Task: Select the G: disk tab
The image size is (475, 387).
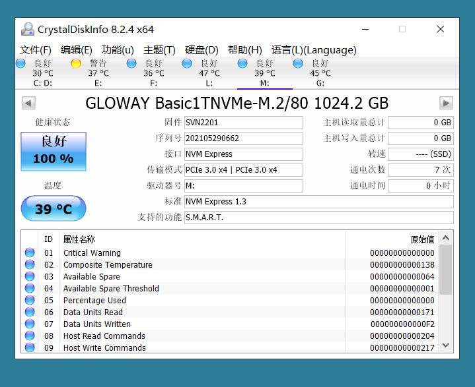Action: (x=320, y=73)
